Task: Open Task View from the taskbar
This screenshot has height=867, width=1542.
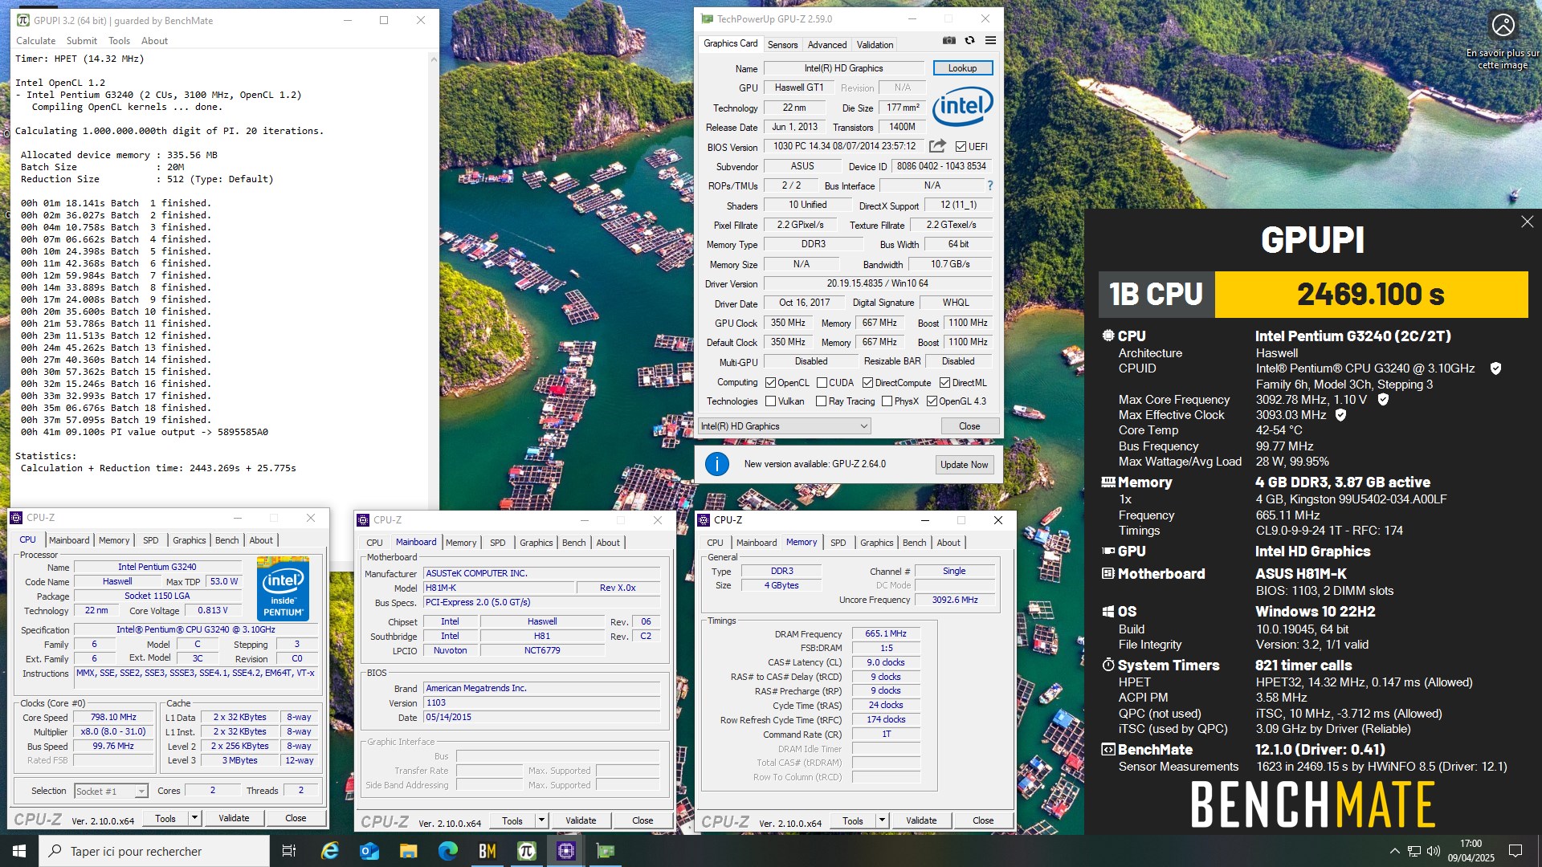Action: pos(289,851)
